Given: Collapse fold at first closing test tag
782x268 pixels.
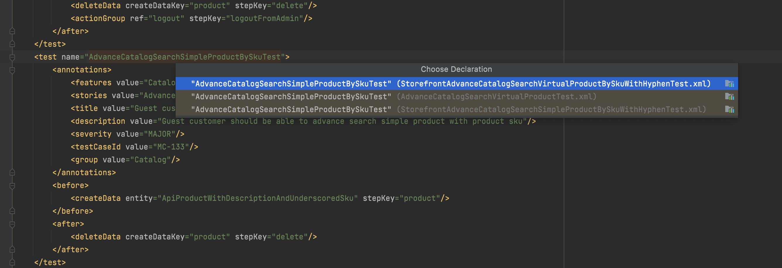Looking at the screenshot, I should pyautogui.click(x=12, y=44).
